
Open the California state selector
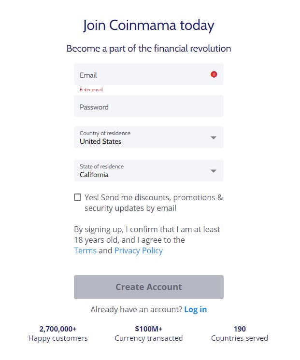[x=148, y=170]
